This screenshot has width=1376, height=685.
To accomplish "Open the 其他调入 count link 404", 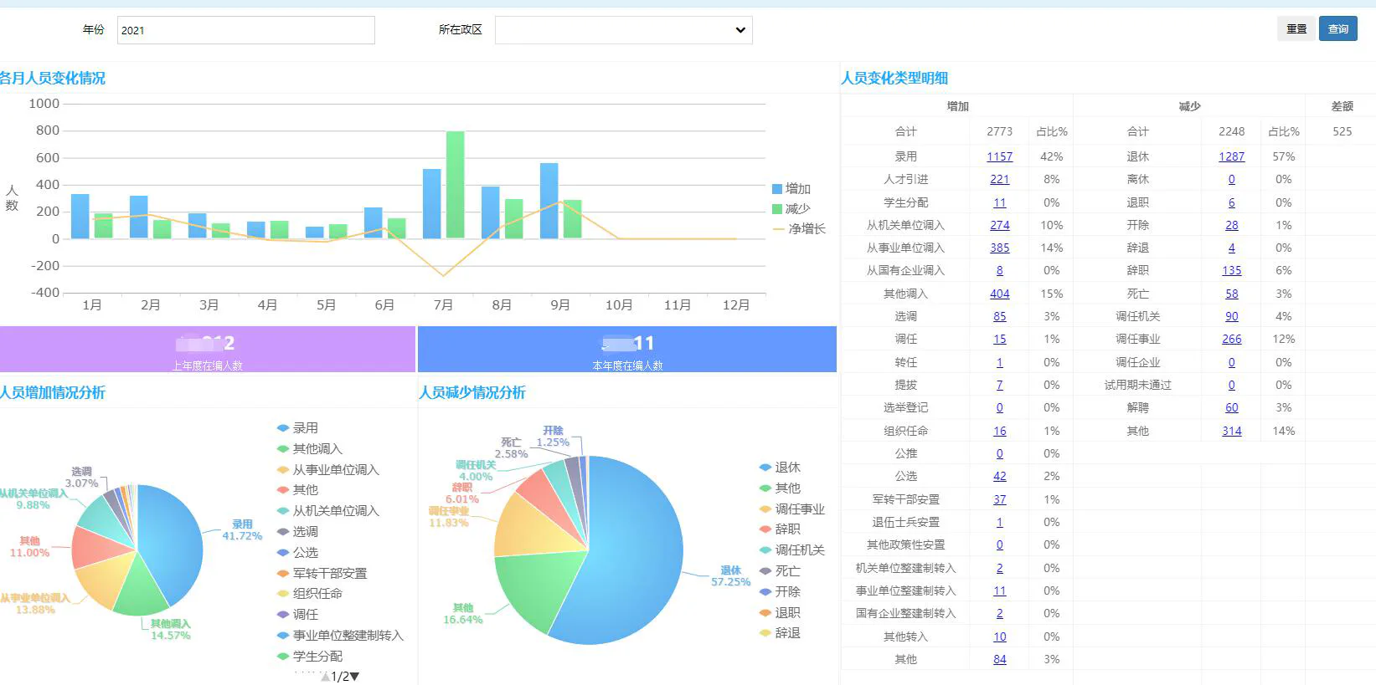I will (x=999, y=294).
